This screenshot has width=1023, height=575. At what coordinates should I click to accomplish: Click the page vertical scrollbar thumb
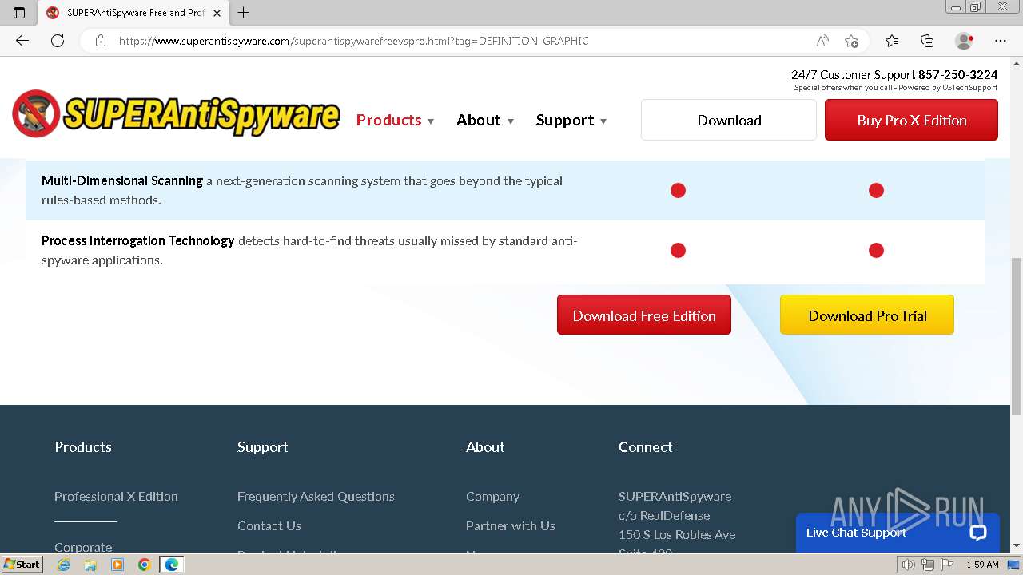[x=1017, y=335]
